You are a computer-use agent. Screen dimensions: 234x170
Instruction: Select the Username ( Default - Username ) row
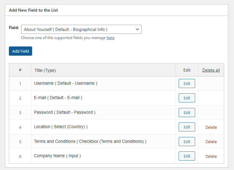pos(117,83)
